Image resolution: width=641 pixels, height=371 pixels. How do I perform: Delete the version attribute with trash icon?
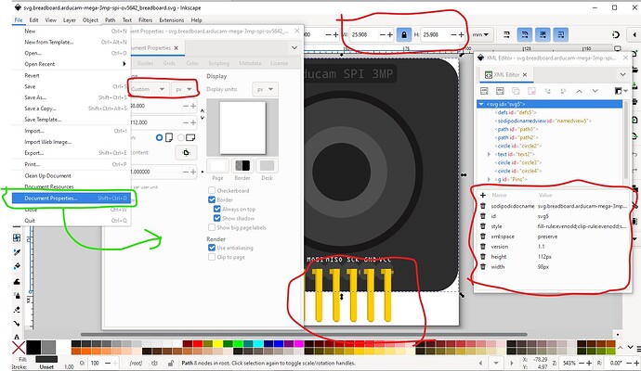click(483, 247)
